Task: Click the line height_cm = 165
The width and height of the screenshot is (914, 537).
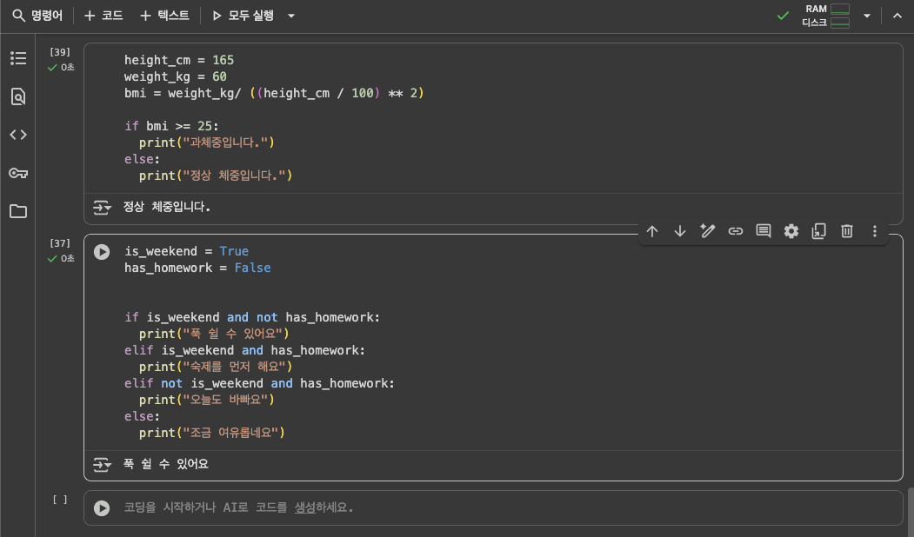Action: pyautogui.click(x=179, y=60)
